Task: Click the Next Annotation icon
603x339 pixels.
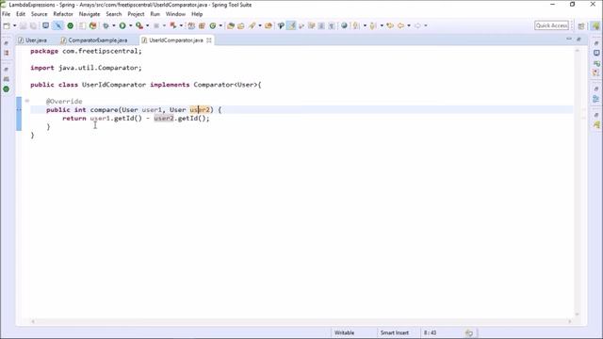Action: click(x=356, y=25)
